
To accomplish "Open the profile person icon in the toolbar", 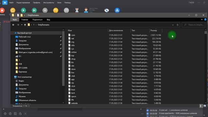I will pos(86,10).
